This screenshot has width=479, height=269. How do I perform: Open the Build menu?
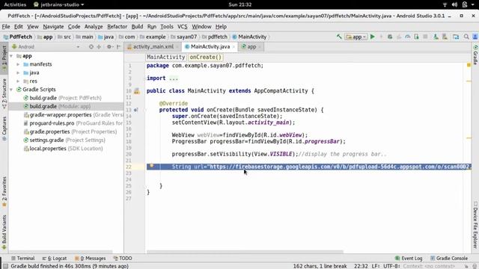(x=137, y=27)
